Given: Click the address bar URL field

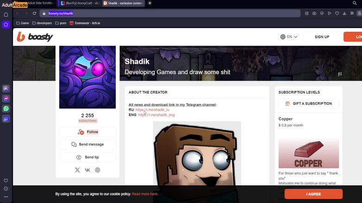Looking at the screenshot, I should coord(170,13).
